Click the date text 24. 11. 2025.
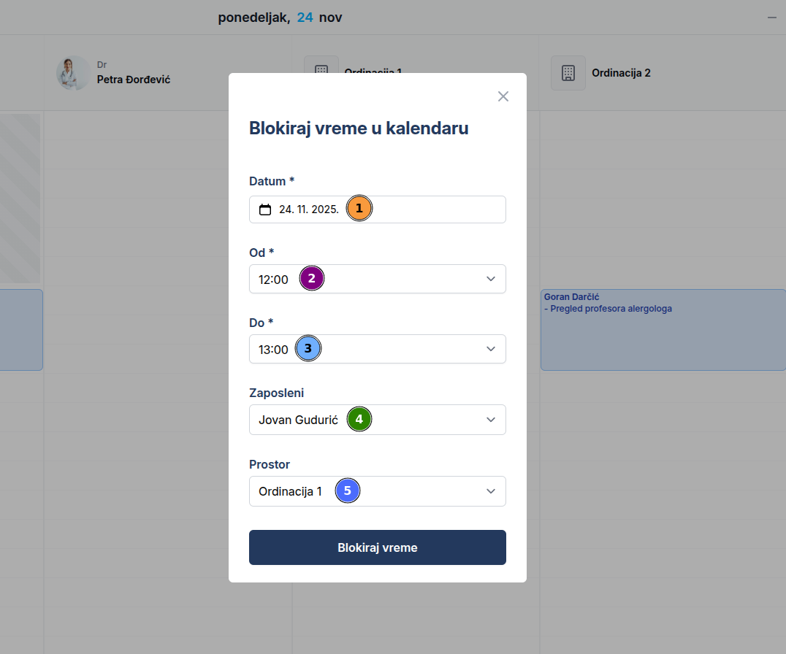Viewport: 786px width, 654px height. tap(308, 209)
